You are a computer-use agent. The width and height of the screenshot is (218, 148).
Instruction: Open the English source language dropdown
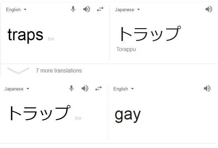pos(16,9)
